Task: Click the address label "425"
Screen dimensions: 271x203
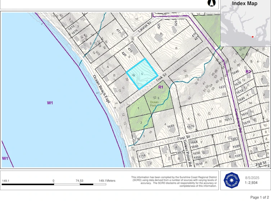Action: tap(159, 26)
